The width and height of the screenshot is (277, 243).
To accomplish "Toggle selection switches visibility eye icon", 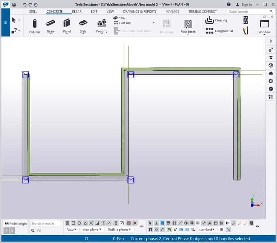I will click(257, 226).
